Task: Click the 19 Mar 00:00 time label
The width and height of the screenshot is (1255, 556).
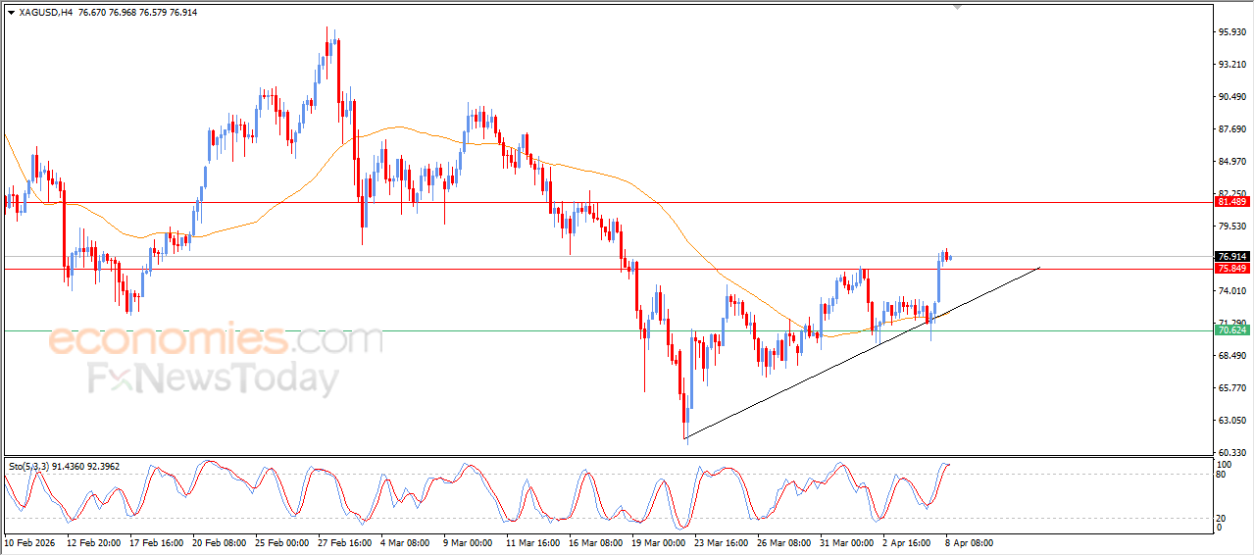Action: point(659,541)
